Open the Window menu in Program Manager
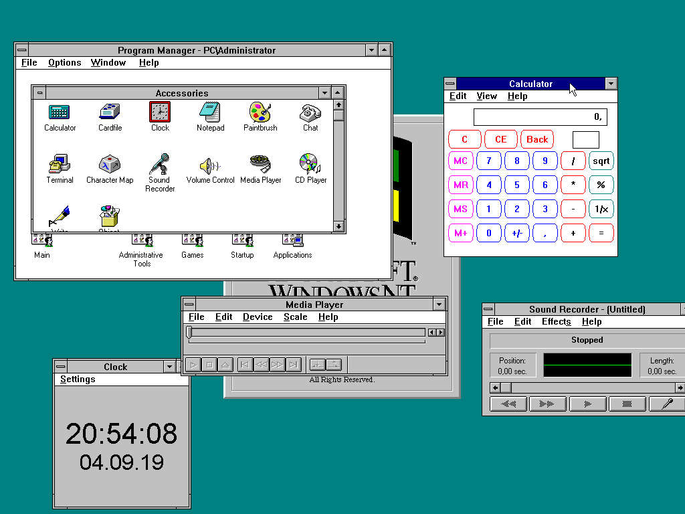Screen dimensions: 685x514 click(x=108, y=62)
